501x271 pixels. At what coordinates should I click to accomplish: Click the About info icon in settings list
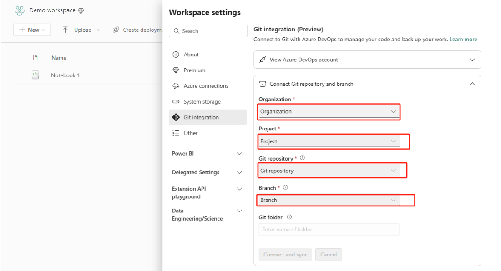click(176, 55)
